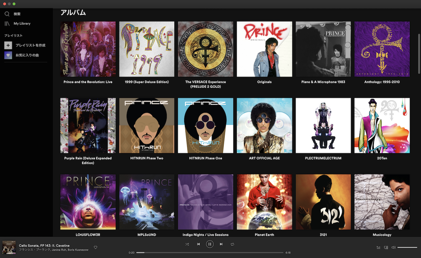Open PLECTRUMELECTRUM album cover
This screenshot has height=258, width=421.
[323, 125]
